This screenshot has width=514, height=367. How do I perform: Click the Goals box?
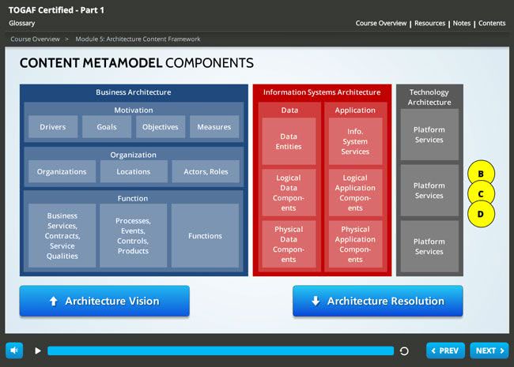107,126
